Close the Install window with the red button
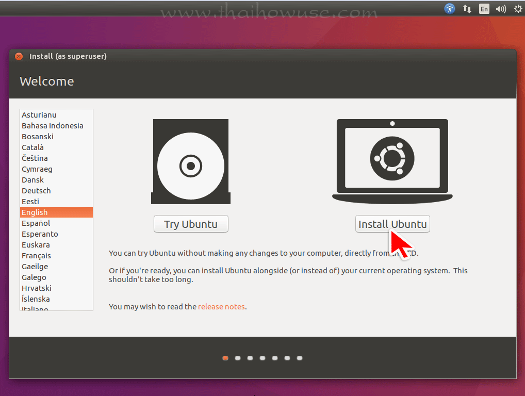 point(19,56)
